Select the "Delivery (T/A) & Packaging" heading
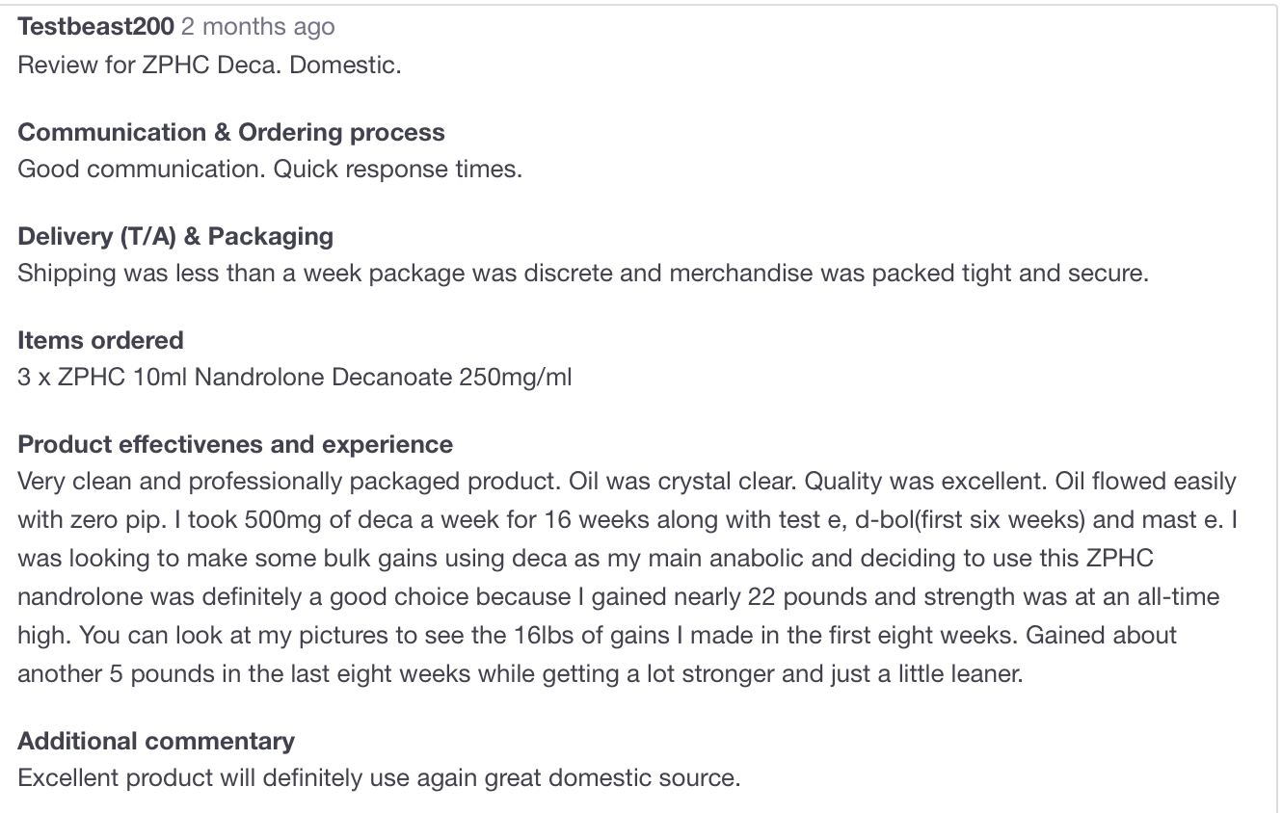Screen dimensions: 1282x813 [x=175, y=236]
